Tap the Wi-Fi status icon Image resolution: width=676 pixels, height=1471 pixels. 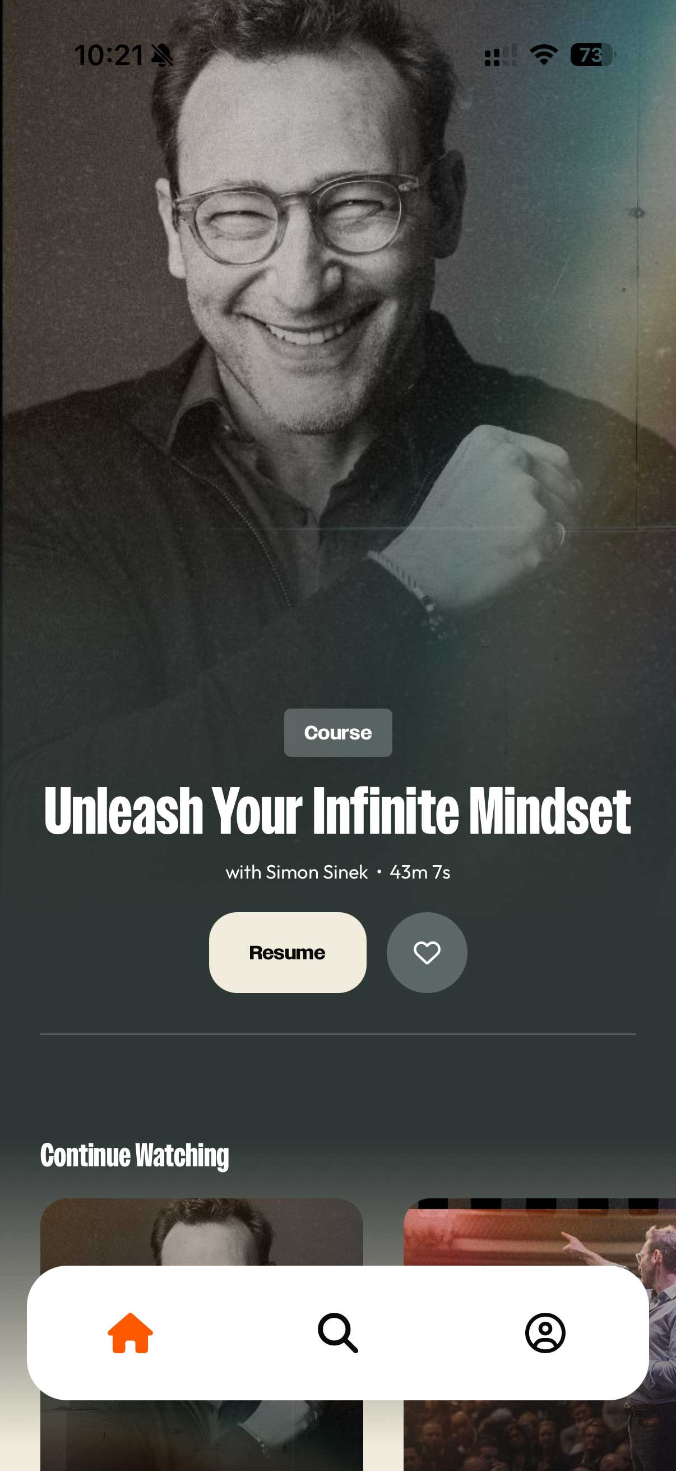click(544, 55)
